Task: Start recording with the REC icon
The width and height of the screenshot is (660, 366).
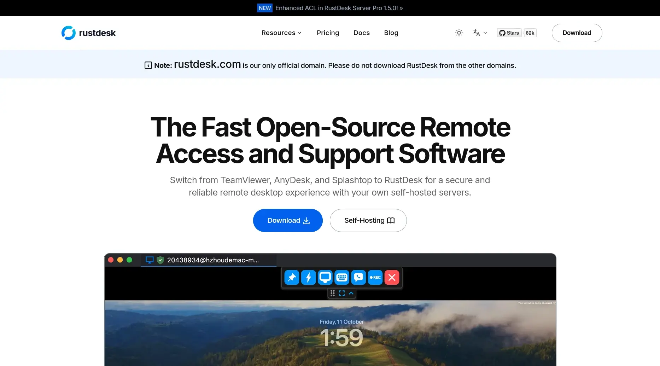Action: (375, 278)
